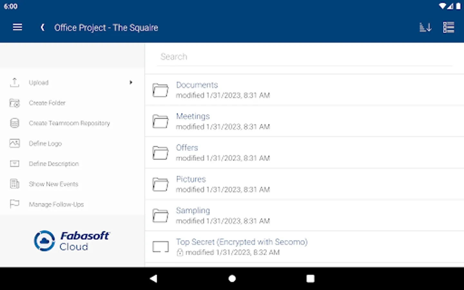This screenshot has height=290, width=464.
Task: Open the Top Secret encrypted item
Action: click(241, 242)
